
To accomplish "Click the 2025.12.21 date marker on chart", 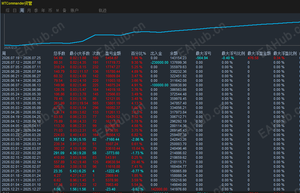I will click(x=11, y=48).
